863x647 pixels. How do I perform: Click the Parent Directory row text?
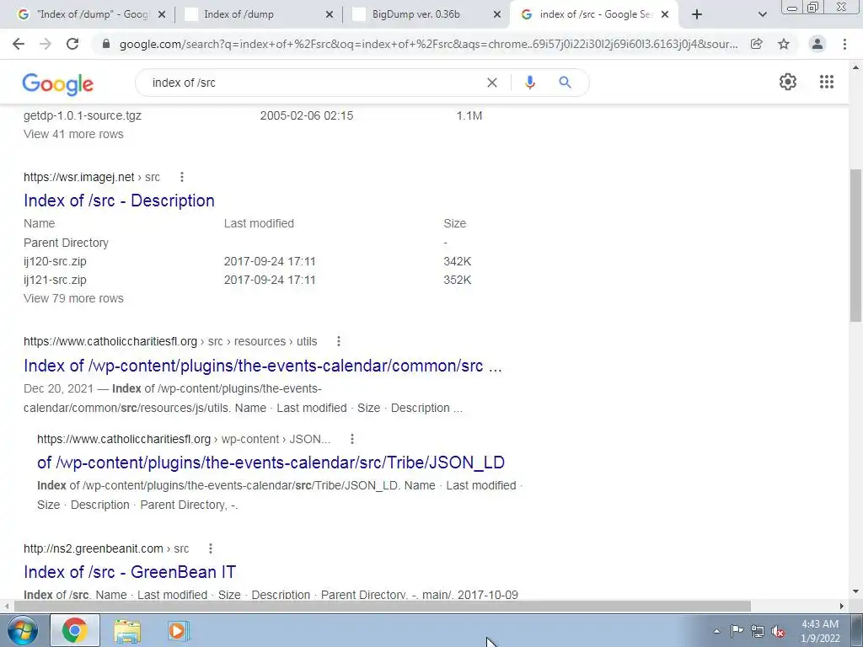pyautogui.click(x=66, y=243)
